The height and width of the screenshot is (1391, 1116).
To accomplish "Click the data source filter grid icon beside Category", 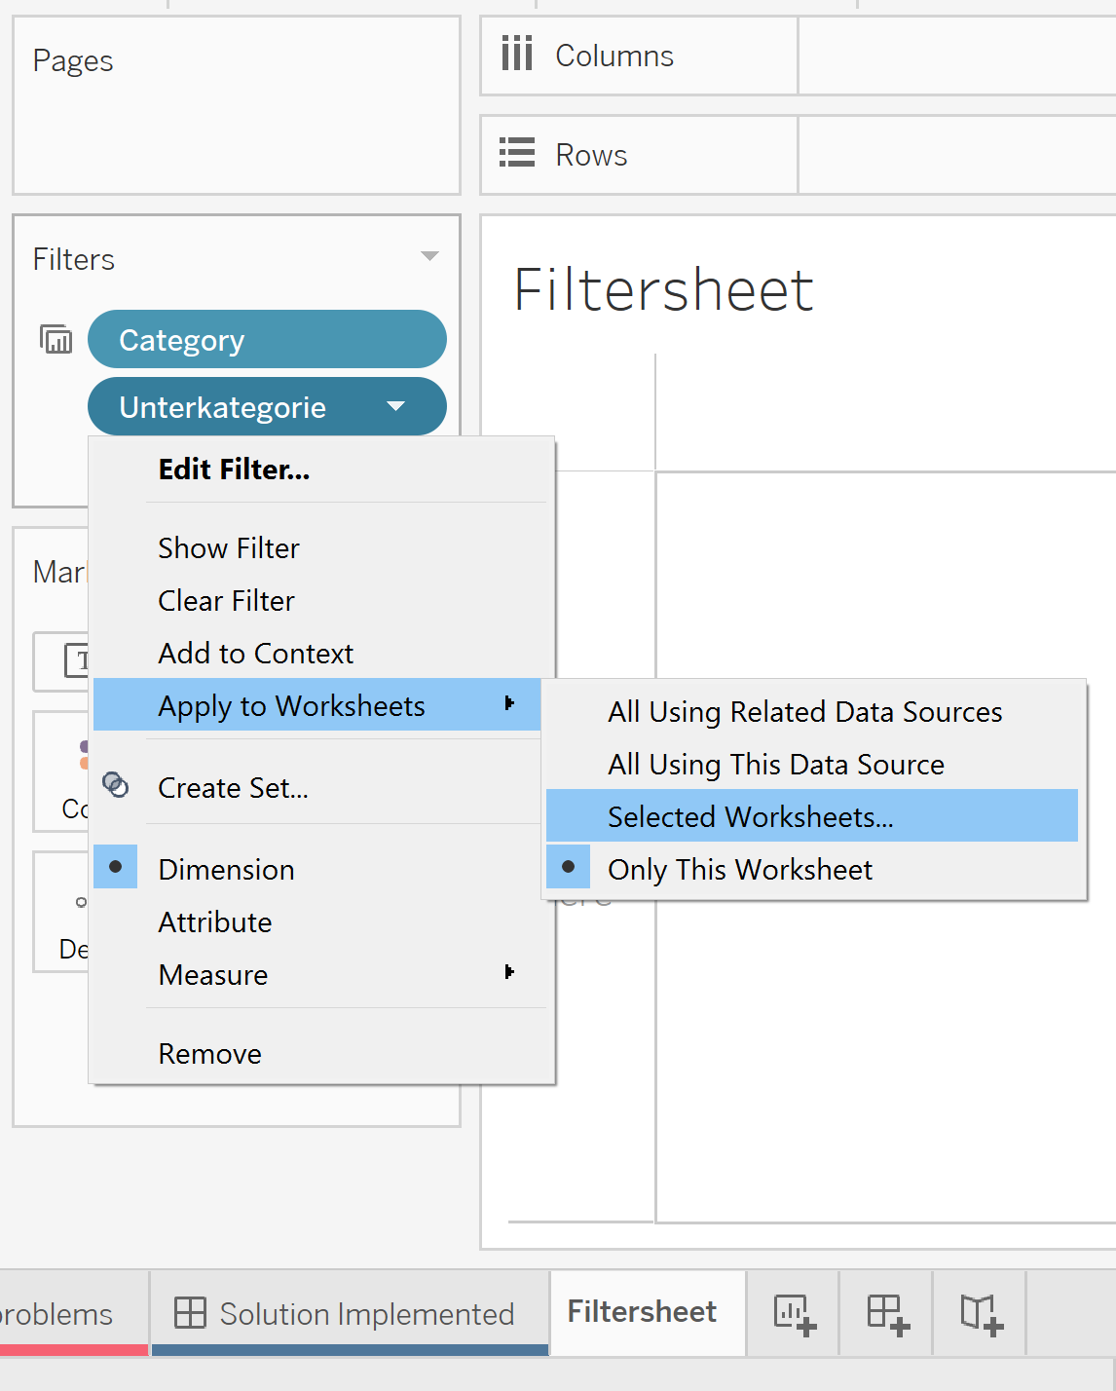I will [x=56, y=339].
